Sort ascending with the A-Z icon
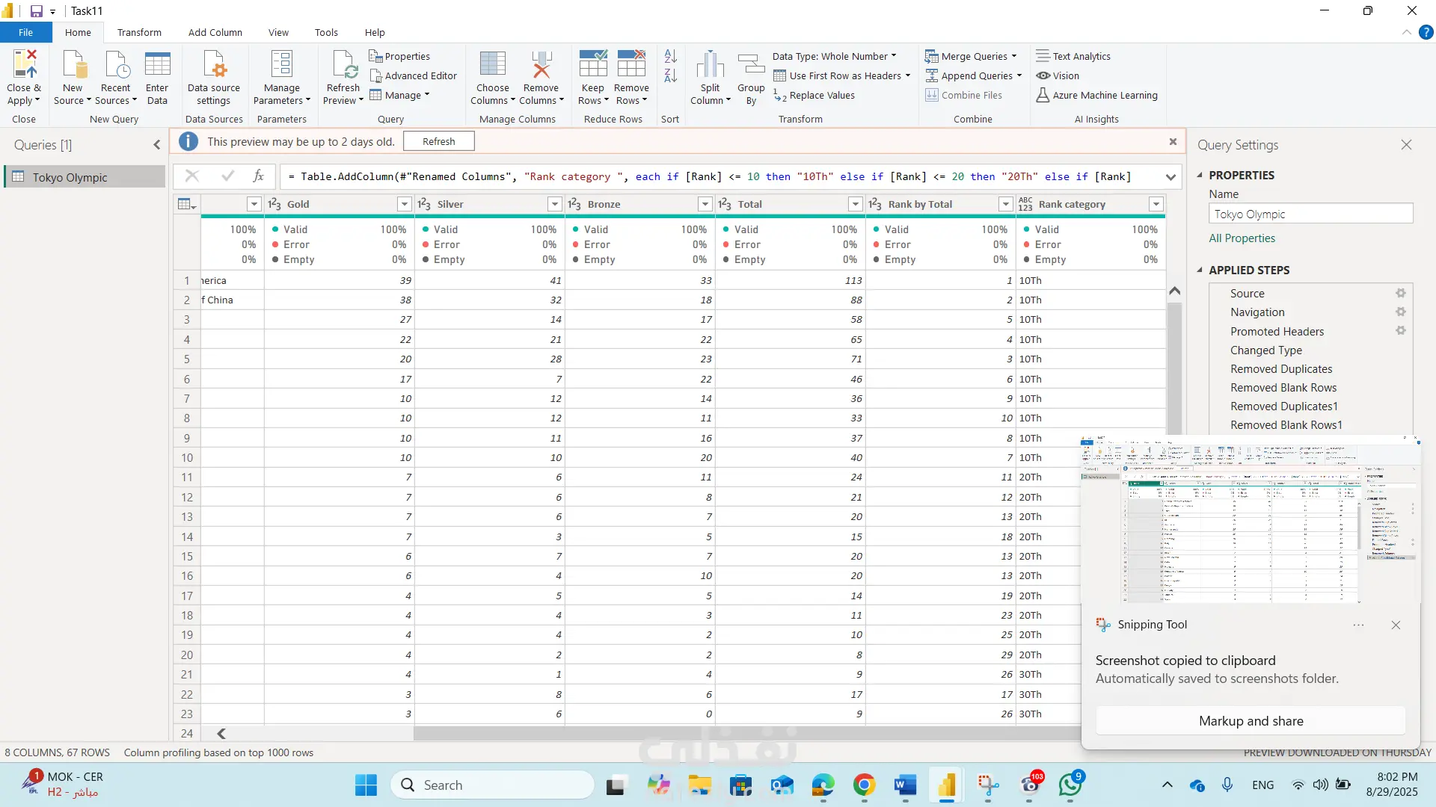This screenshot has width=1436, height=807. click(x=670, y=56)
